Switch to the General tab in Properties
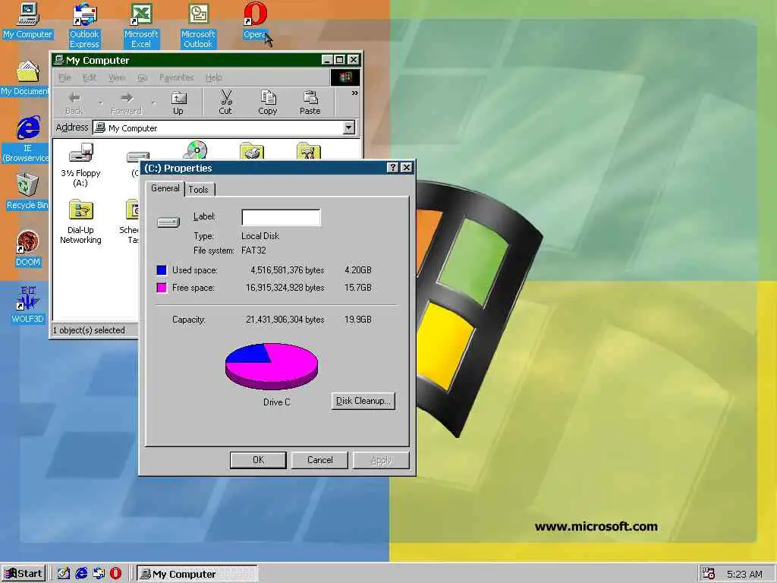This screenshot has width=777, height=583. pyautogui.click(x=165, y=188)
